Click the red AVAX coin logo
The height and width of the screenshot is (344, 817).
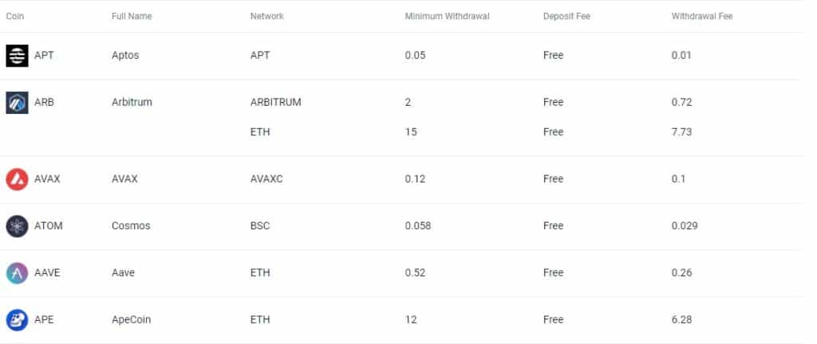tap(17, 179)
